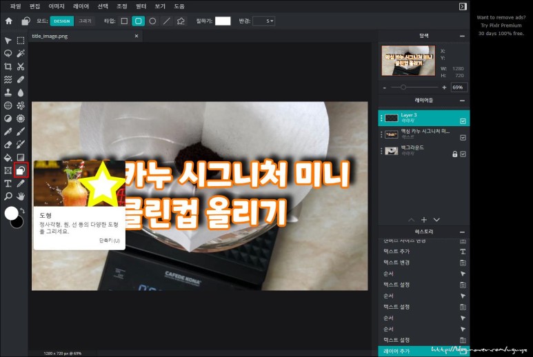Move layer down with chevron

click(x=436, y=220)
